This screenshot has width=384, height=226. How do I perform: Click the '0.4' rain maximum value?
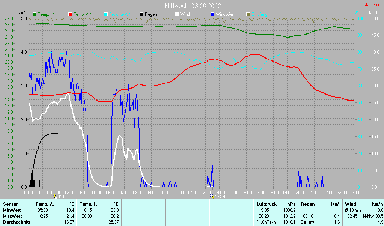pos(337,217)
